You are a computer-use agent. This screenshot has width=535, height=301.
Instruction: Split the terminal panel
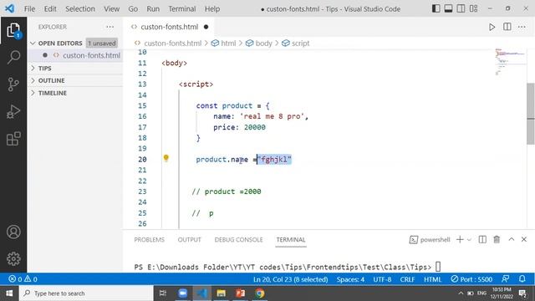(482, 240)
